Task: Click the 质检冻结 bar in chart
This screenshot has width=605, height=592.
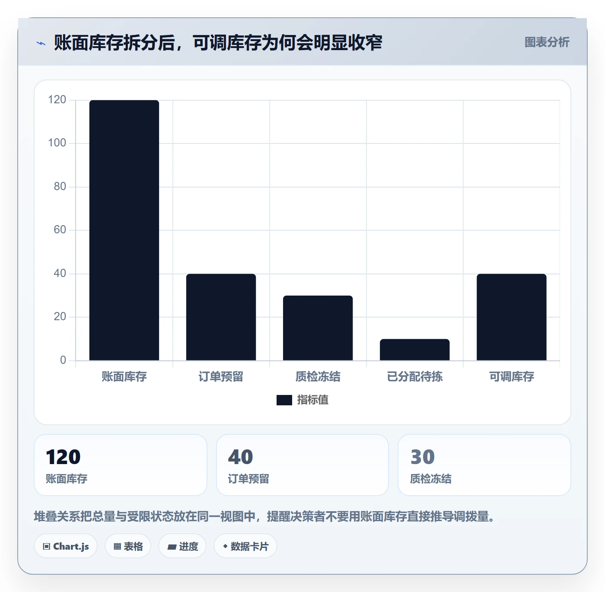Action: (x=318, y=328)
